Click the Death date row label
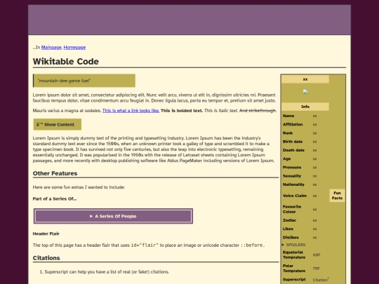 coord(293,150)
